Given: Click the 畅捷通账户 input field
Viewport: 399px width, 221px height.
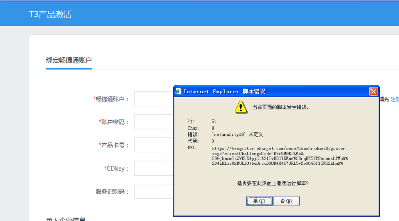Looking at the screenshot, I should (154, 99).
